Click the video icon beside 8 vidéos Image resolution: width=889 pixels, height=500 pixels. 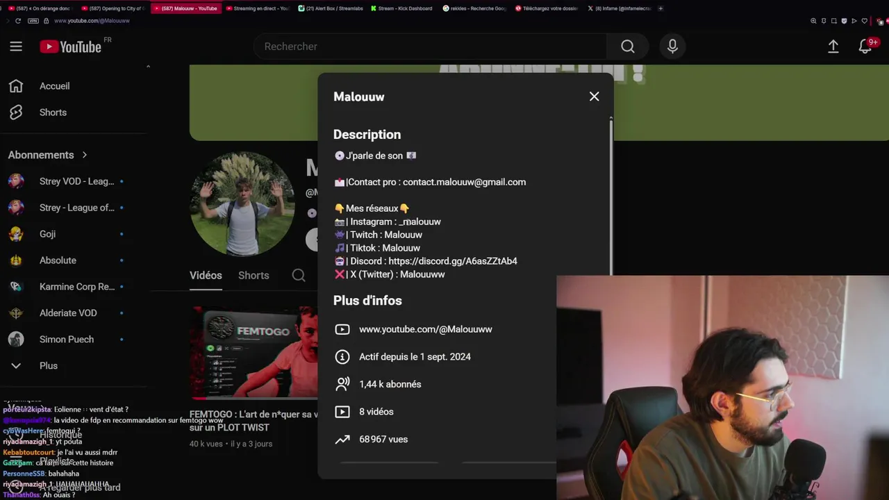point(342,412)
